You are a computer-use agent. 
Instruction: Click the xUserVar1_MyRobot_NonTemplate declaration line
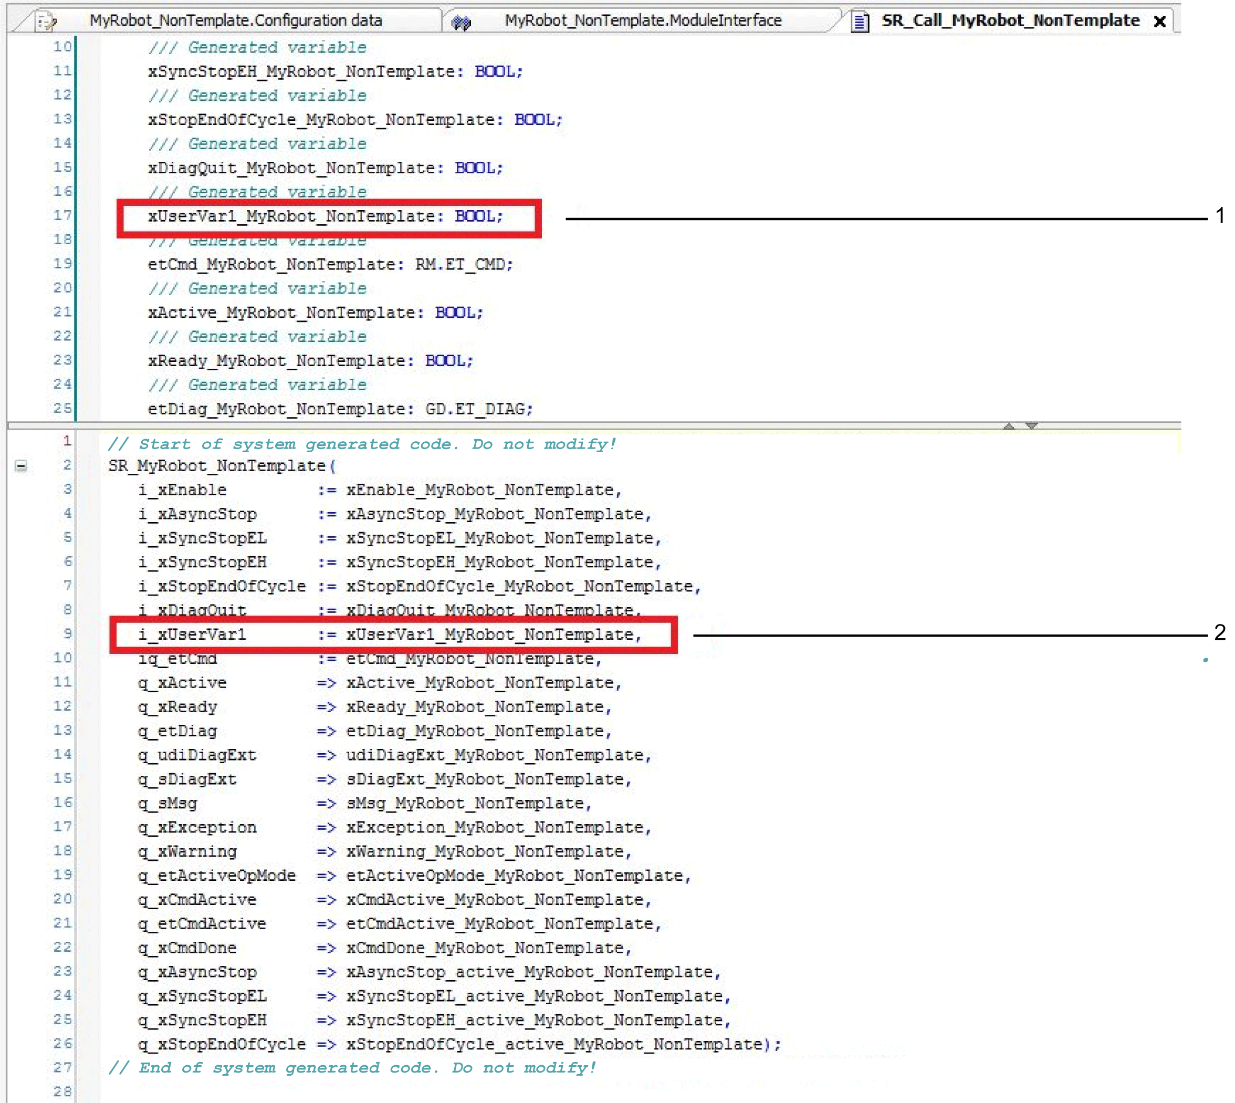click(x=326, y=216)
